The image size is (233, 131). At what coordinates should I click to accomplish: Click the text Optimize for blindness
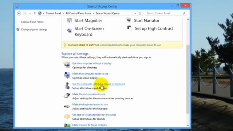[85, 68]
